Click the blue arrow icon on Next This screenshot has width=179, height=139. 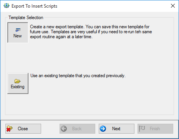pos(103,129)
